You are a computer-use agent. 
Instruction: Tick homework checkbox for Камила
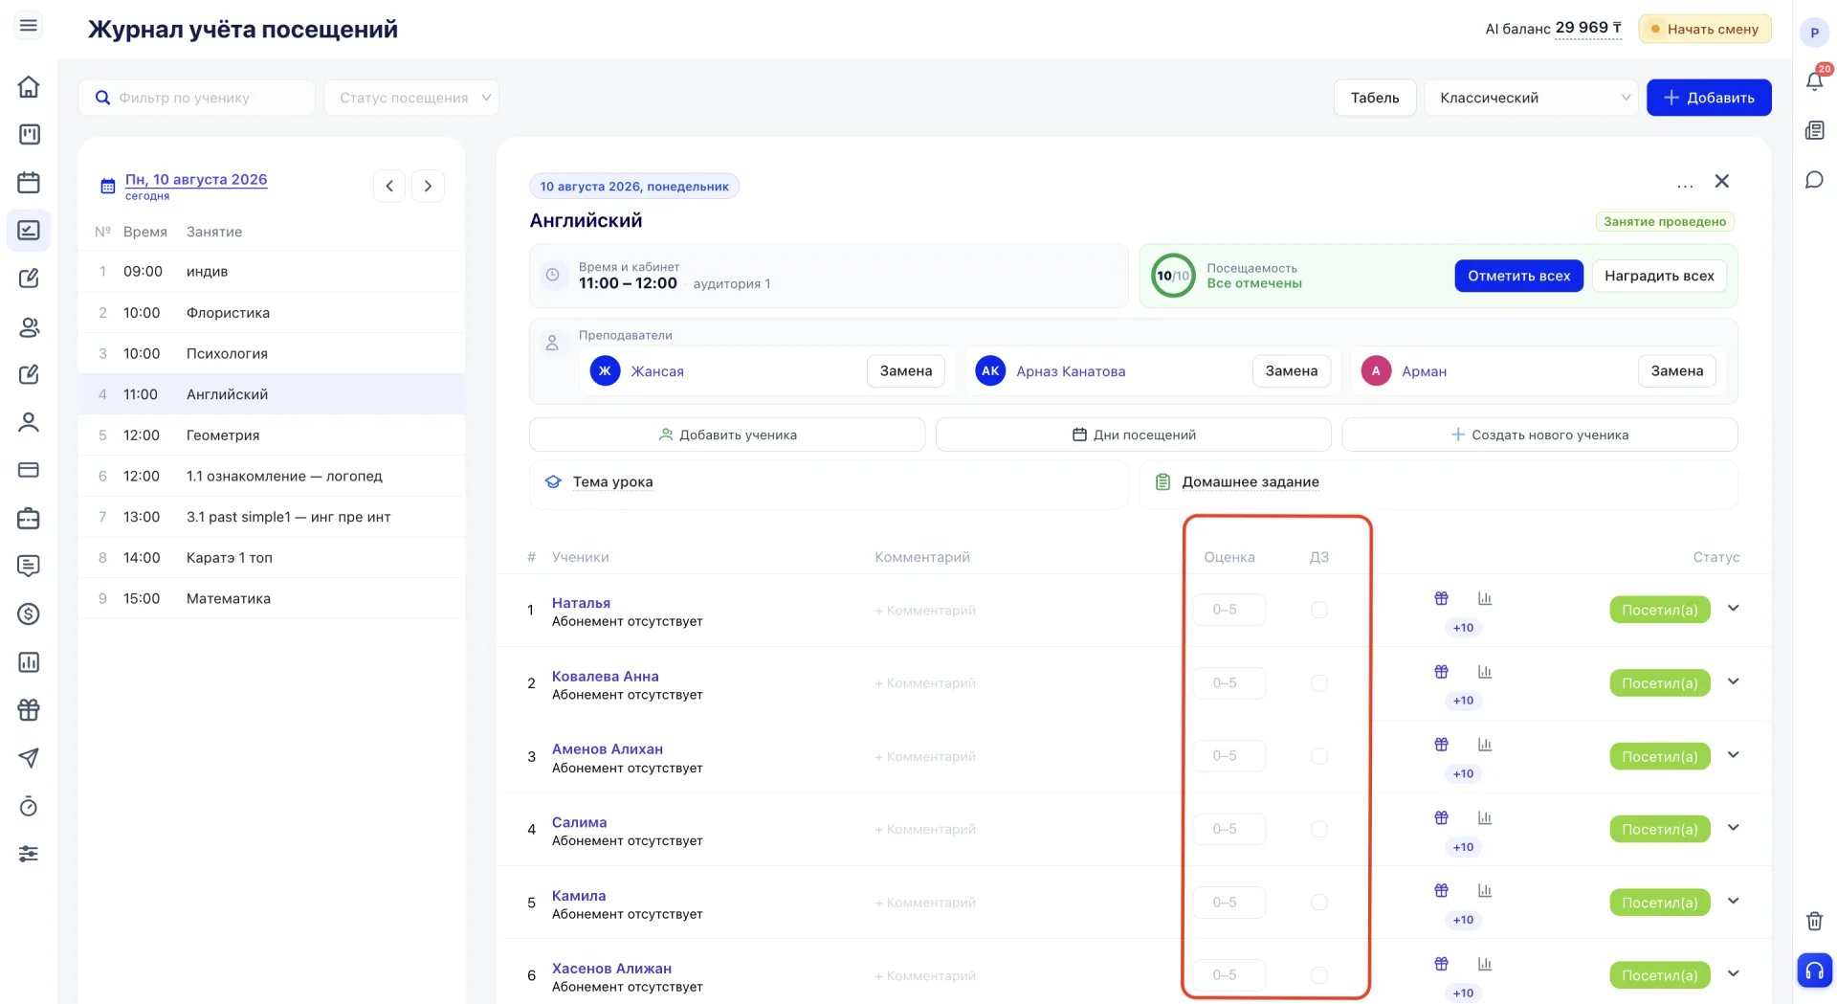coord(1319,903)
